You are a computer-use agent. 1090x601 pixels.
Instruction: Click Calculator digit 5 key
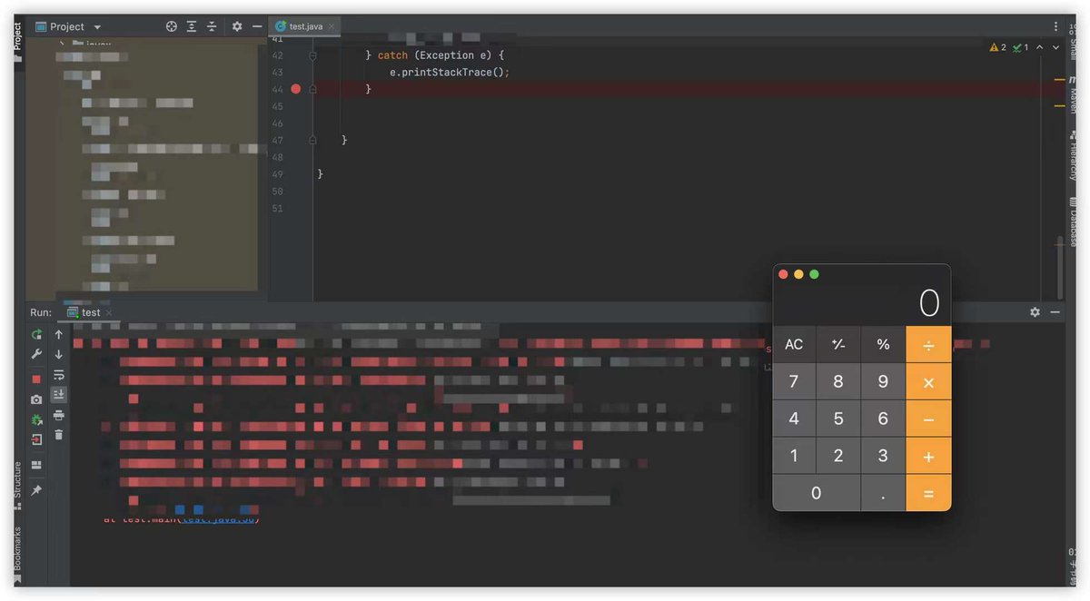838,419
